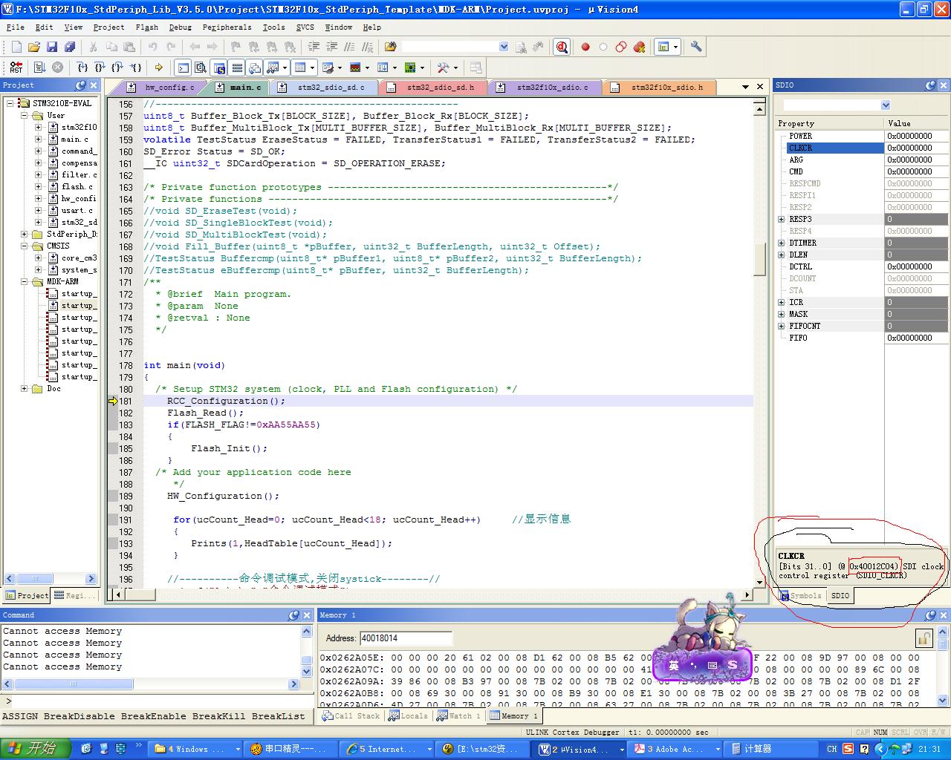This screenshot has width=951, height=760.
Task: Click Show Next Statement yellow arrow icon
Action: pyautogui.click(x=158, y=68)
